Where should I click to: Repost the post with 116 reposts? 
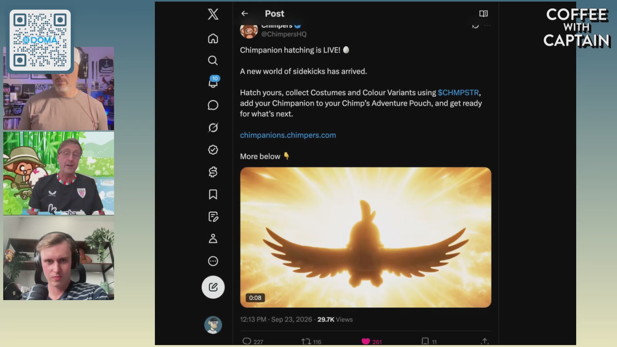click(311, 342)
